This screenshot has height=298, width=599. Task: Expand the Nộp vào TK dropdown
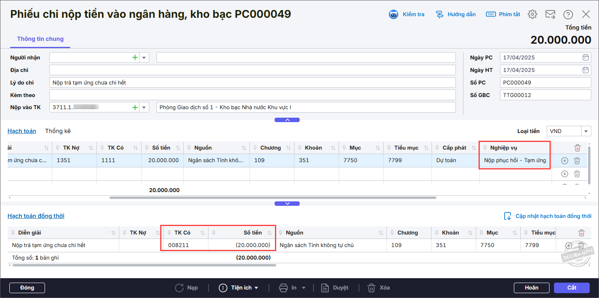(144, 108)
